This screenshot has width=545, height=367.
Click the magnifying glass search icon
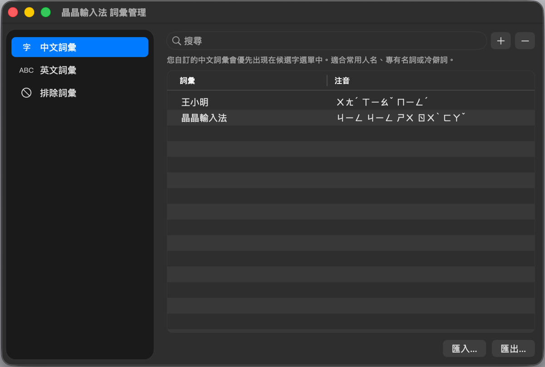tap(177, 41)
